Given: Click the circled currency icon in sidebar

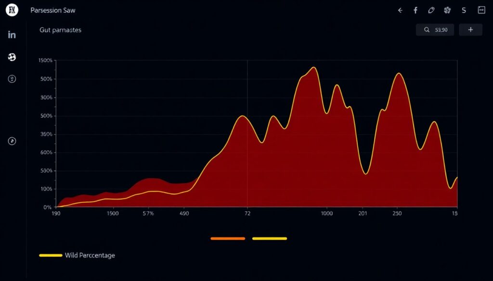Looking at the screenshot, I should click(12, 79).
